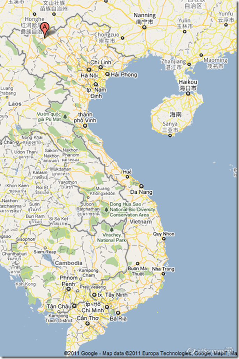The width and height of the screenshot is (239, 359).
Task: Select the Da Nang city dot marker
Action: click(x=142, y=186)
